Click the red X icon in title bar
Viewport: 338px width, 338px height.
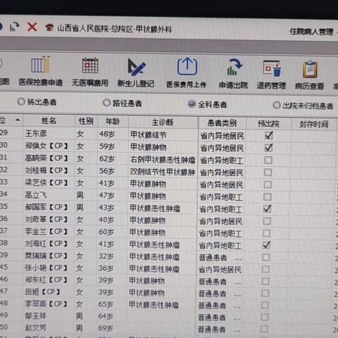pyautogui.click(x=32, y=27)
